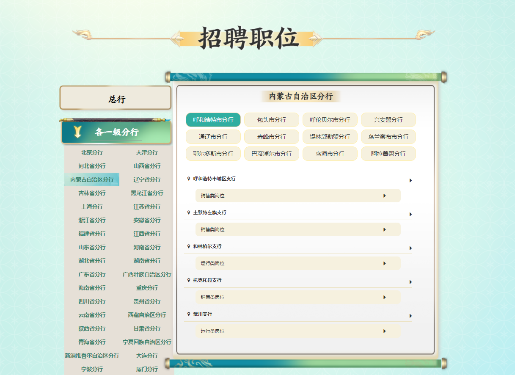The height and width of the screenshot is (375, 515).
Task: Expand the 呼和浩特市城区支行 row arrow
Action: [410, 180]
